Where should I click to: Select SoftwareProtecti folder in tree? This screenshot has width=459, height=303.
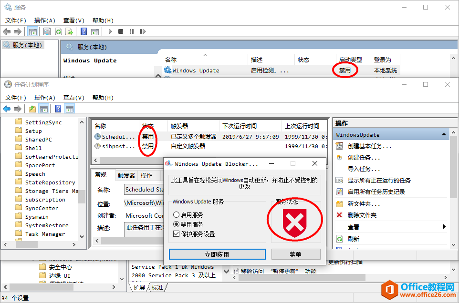51,157
